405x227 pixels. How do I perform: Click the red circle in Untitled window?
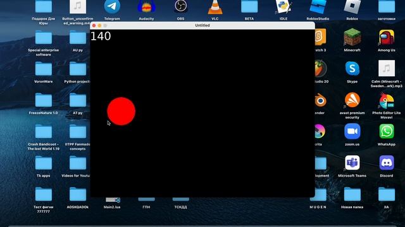(x=121, y=111)
